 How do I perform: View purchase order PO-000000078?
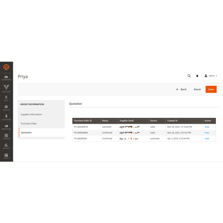tap(207, 127)
